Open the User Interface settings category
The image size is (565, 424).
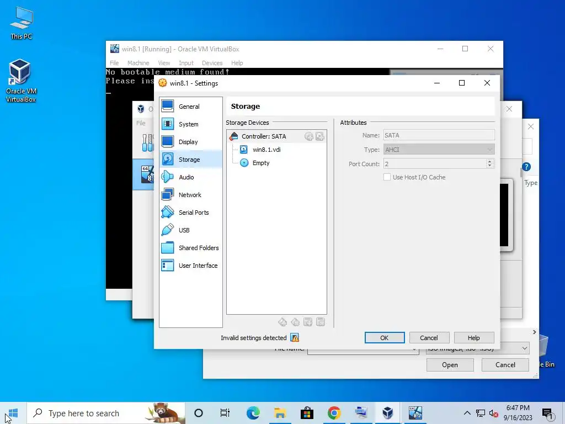190,266
